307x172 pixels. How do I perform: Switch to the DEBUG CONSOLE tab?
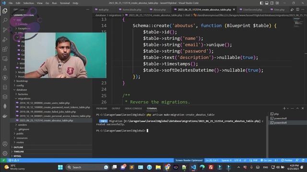point(133,108)
